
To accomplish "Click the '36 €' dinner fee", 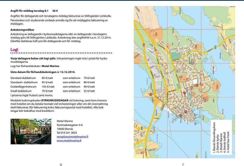I will point(55,11).
